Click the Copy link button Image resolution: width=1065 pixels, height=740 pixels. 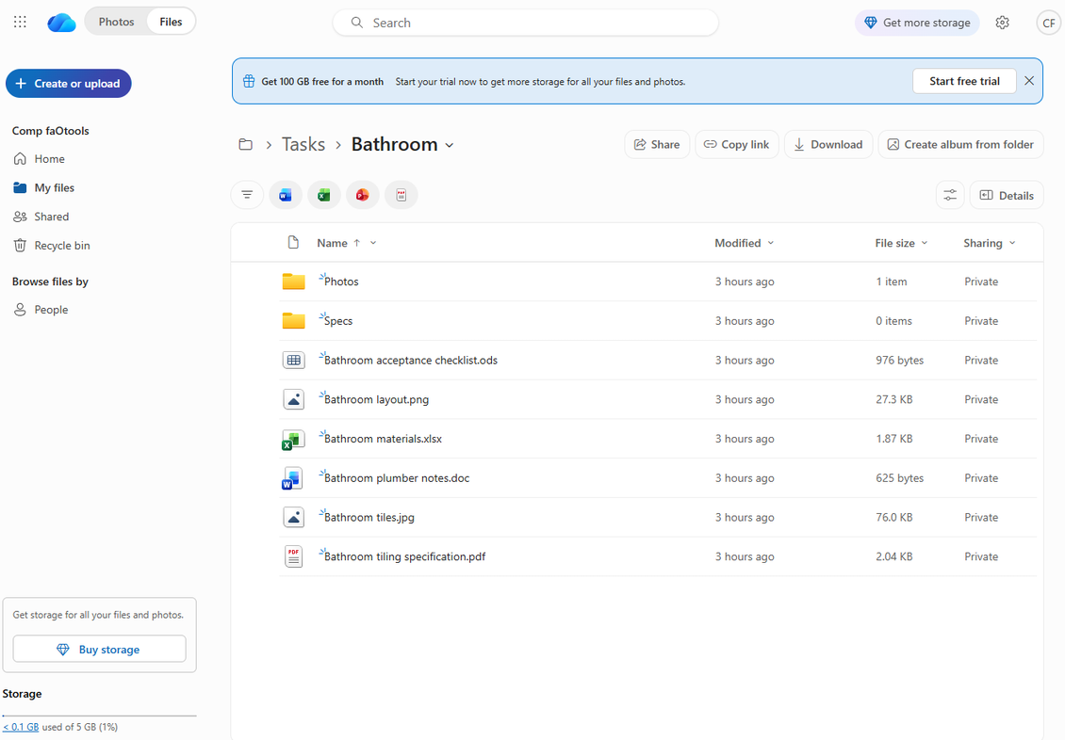(x=736, y=144)
